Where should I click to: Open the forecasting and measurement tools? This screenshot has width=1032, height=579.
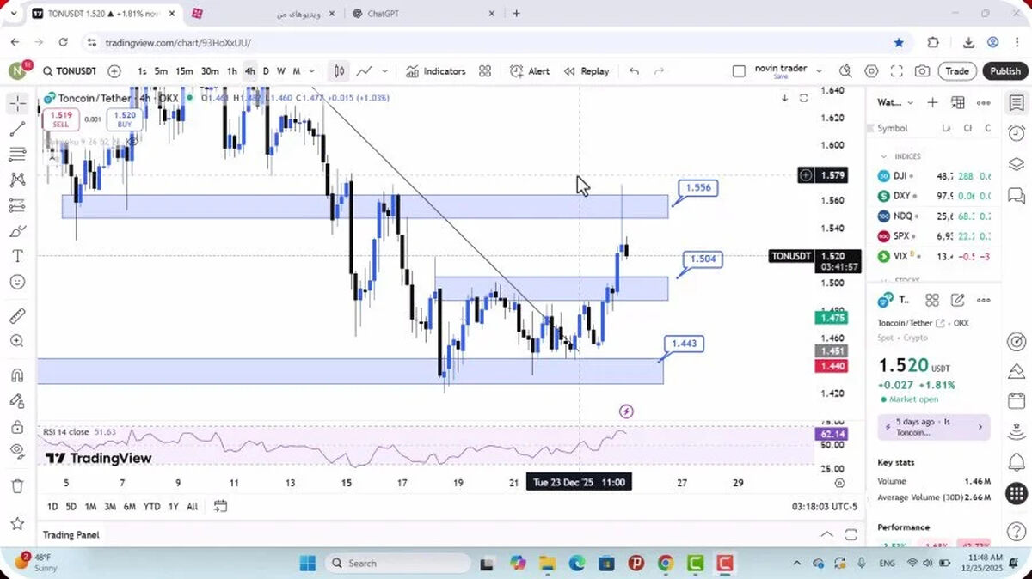click(17, 205)
